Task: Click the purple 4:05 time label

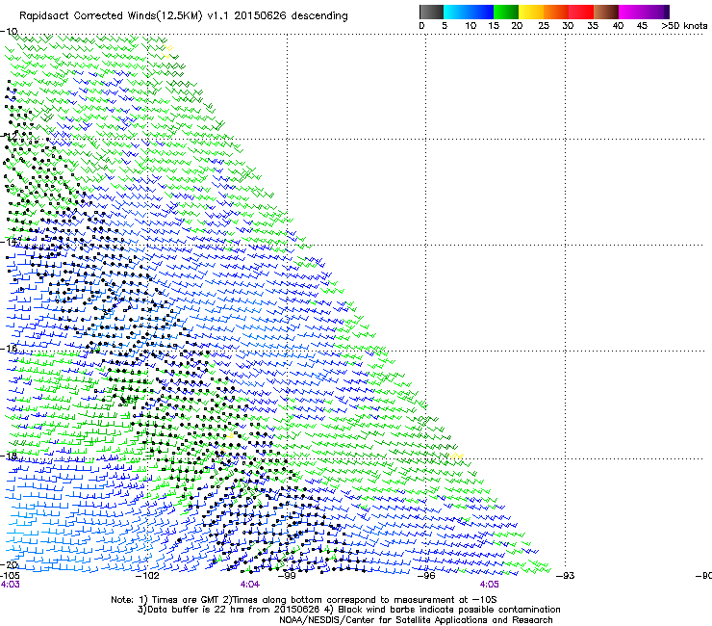Action: click(x=489, y=585)
